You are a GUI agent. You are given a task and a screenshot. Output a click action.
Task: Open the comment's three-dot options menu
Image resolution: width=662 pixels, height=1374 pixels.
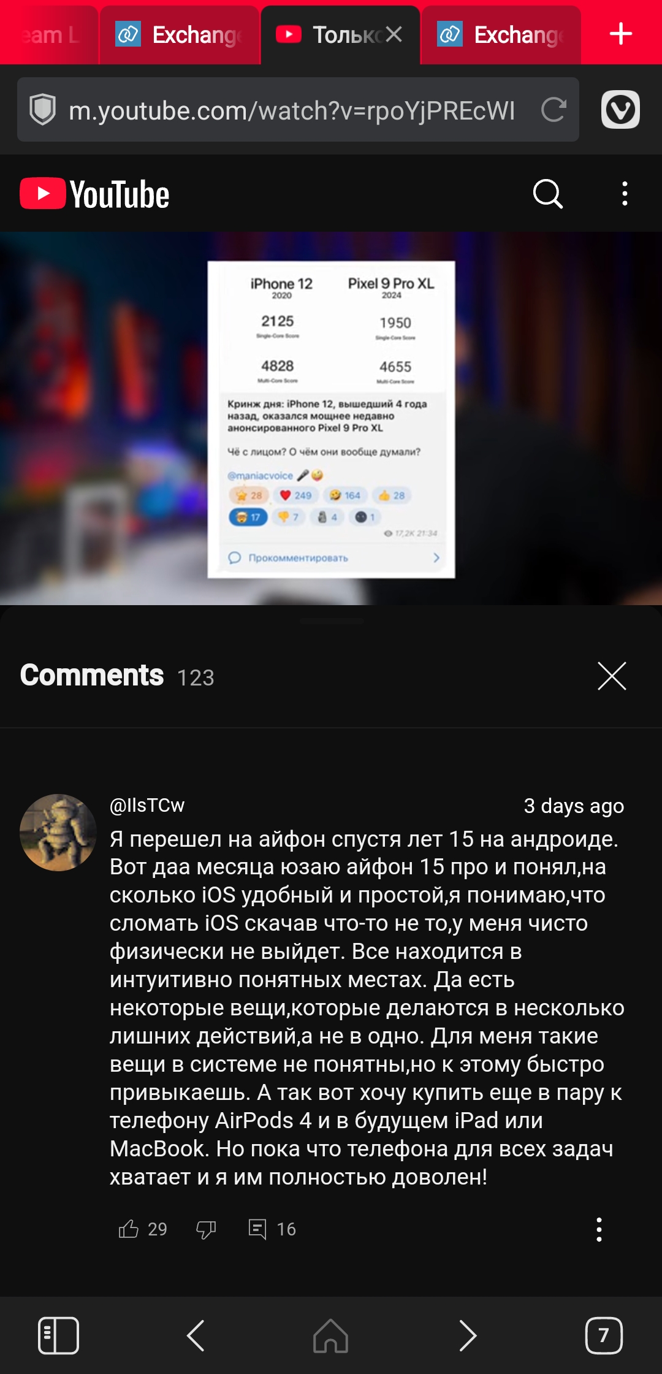click(599, 1229)
